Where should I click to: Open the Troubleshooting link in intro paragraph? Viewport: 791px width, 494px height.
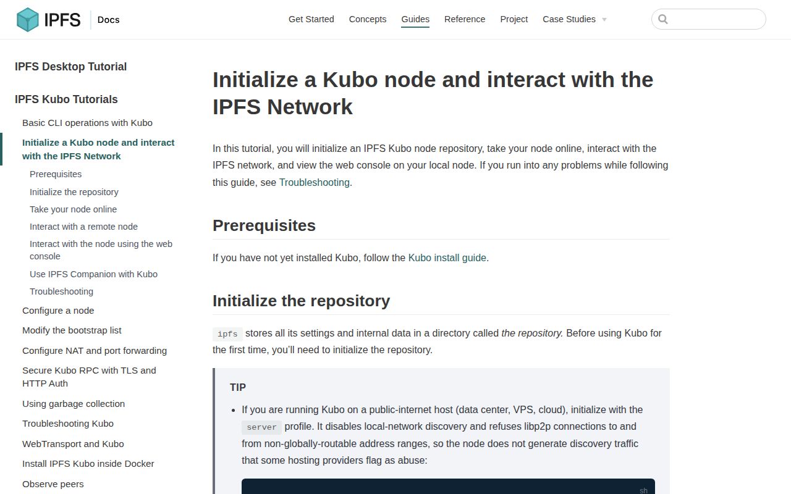(315, 182)
